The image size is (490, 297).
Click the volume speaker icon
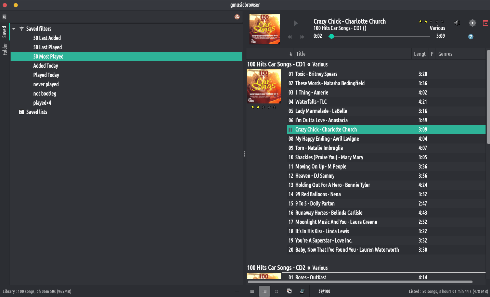pos(457,23)
